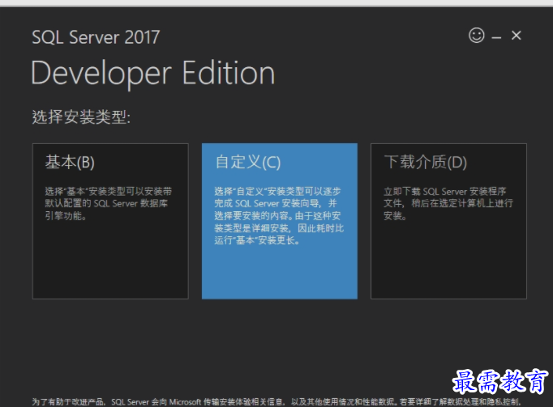The width and height of the screenshot is (553, 407).
Task: Choose the 自定义(C) custom install tile
Action: tap(280, 221)
